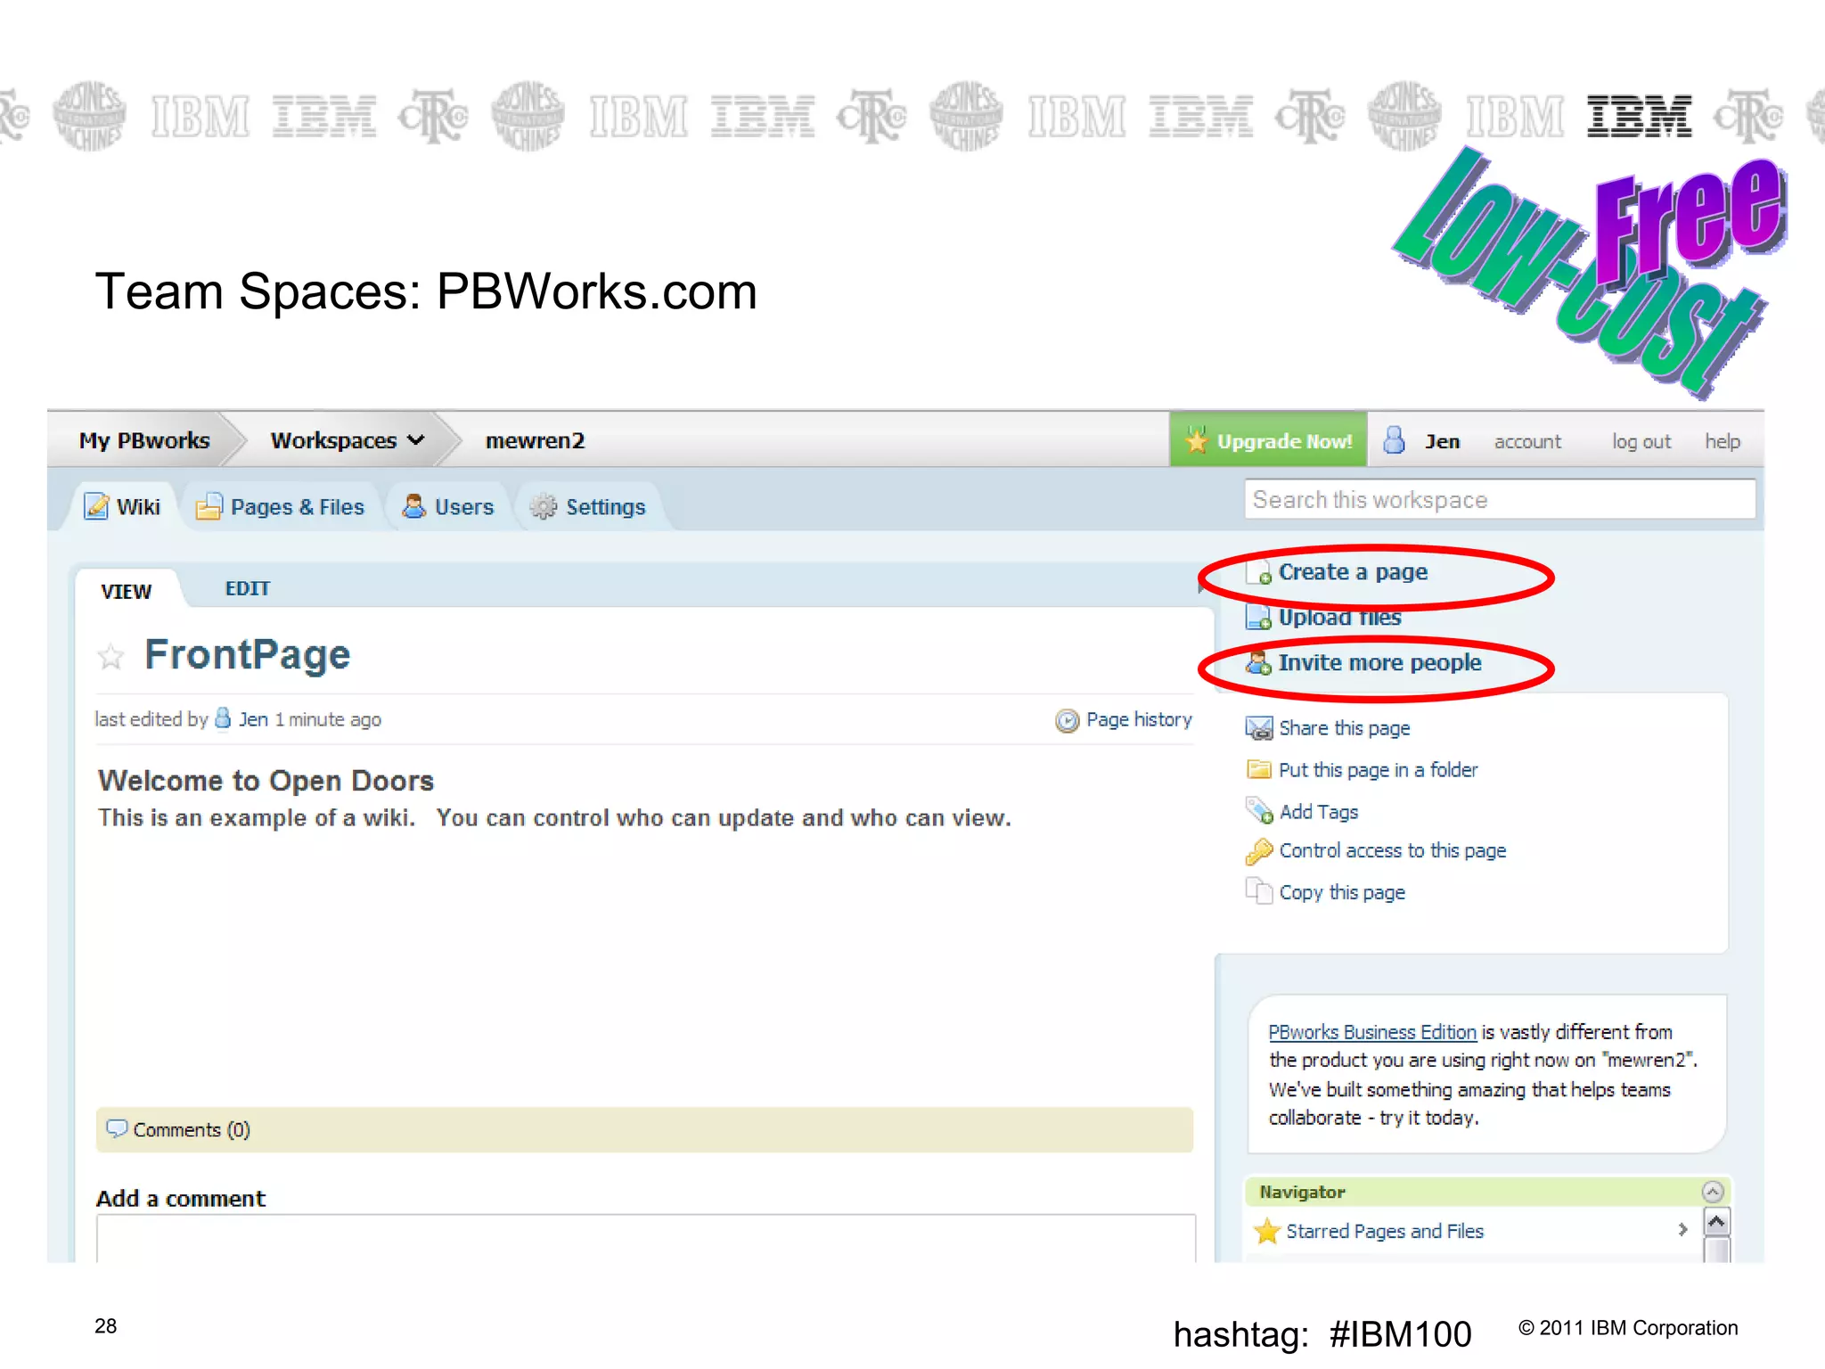
Task: Click the Control access key icon
Action: click(x=1259, y=852)
